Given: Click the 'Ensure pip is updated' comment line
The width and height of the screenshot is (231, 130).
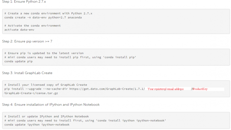Looking at the screenshot, I should (44, 53).
